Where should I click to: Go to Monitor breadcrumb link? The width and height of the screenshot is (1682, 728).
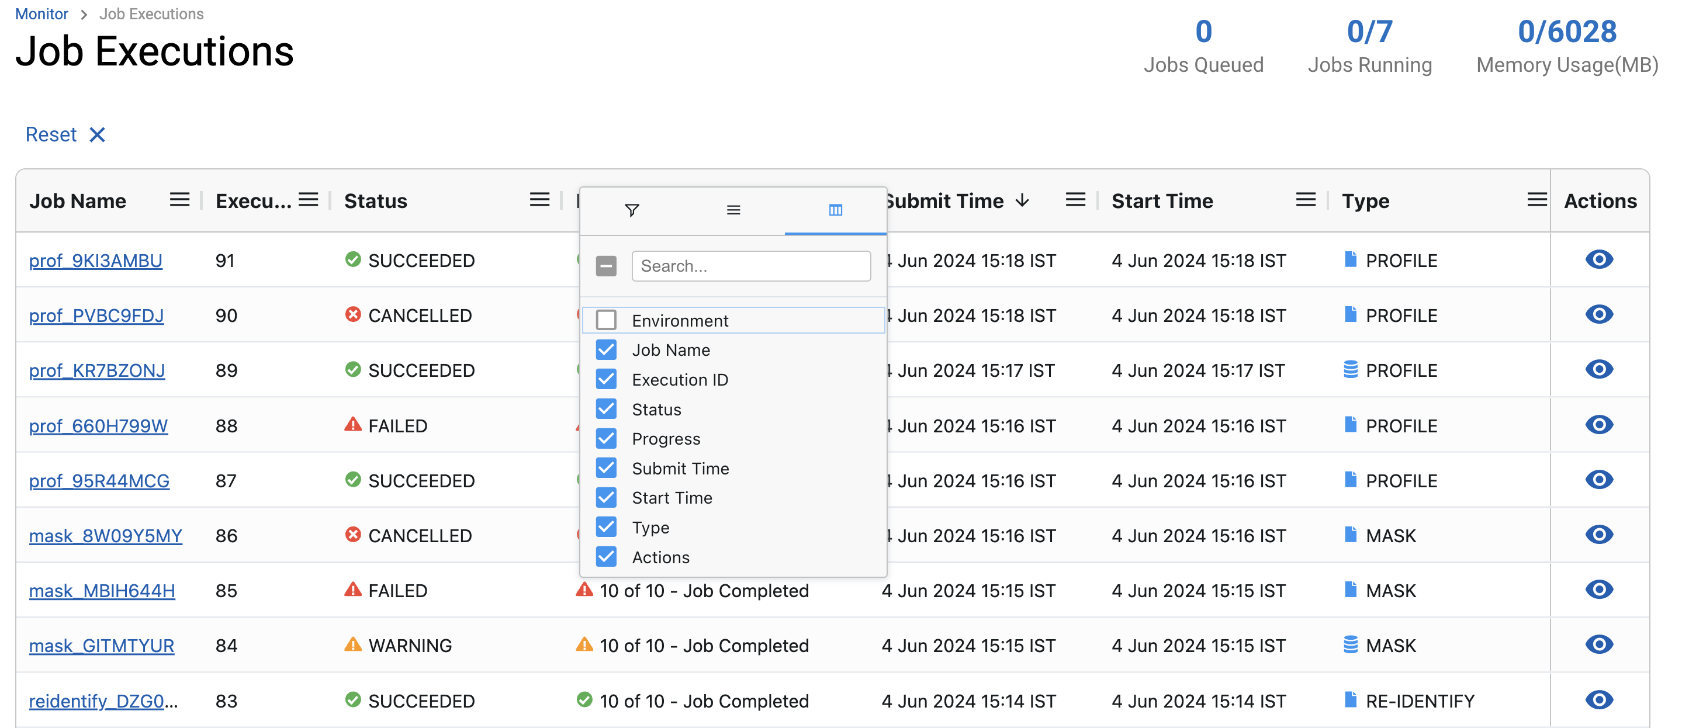click(41, 13)
